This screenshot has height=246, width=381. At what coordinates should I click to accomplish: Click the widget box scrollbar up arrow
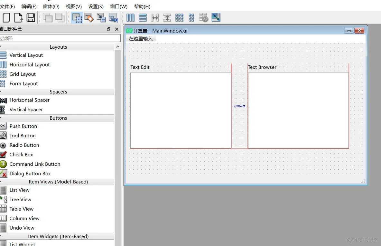click(118, 47)
